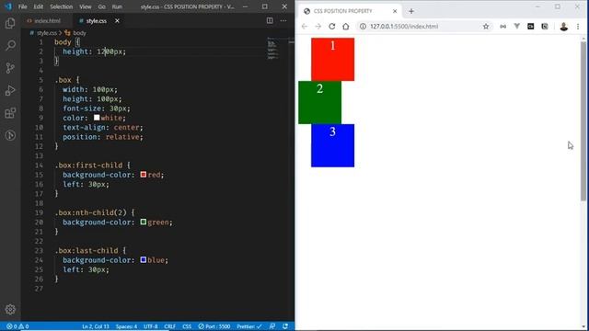Image resolution: width=589 pixels, height=331 pixels.
Task: Open the View menu
Action: 86,6
